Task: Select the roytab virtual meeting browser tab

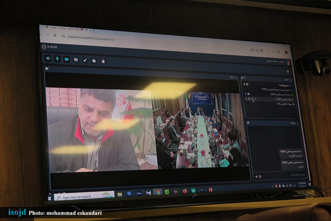Action: (66, 29)
